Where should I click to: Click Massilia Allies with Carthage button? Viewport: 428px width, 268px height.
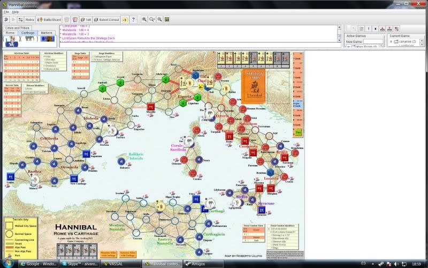point(109,254)
